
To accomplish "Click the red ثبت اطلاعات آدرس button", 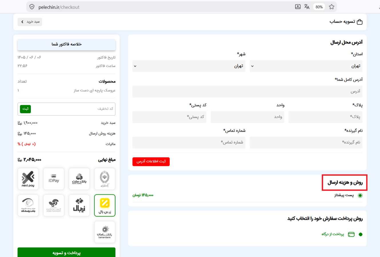I will 151,162.
